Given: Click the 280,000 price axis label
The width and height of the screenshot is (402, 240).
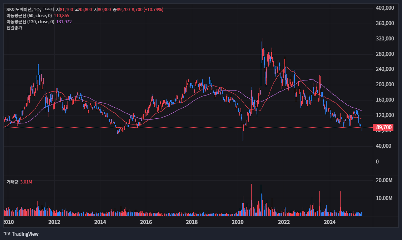Looking at the screenshot, I should [385, 54].
